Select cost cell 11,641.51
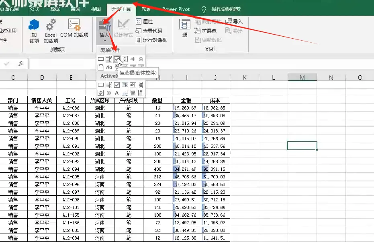Viewport: 374px width, 242px height. click(x=215, y=238)
